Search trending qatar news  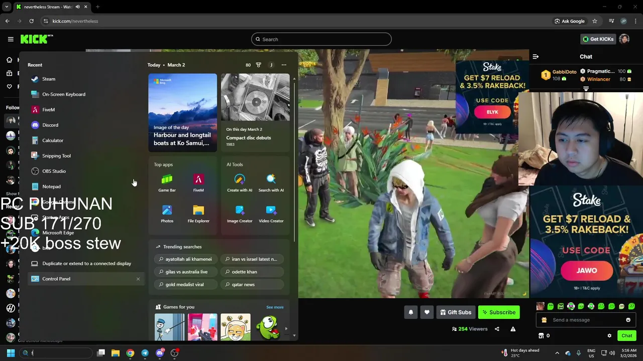[252, 284]
